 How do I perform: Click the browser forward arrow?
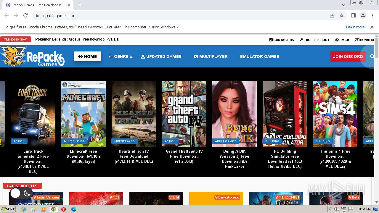click(16, 15)
